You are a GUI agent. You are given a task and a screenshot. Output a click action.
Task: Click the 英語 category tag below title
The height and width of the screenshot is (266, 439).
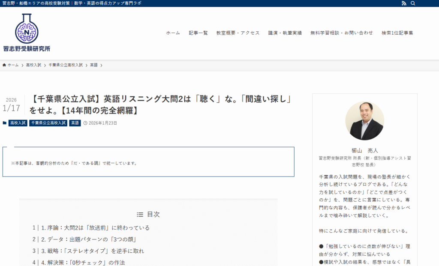tap(75, 123)
